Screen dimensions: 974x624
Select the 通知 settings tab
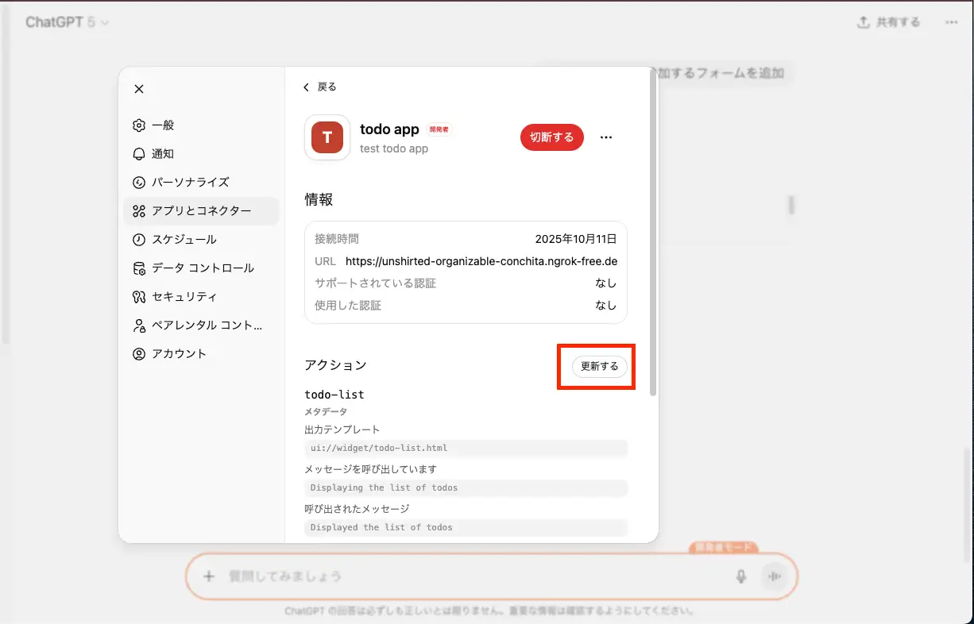[x=201, y=154]
